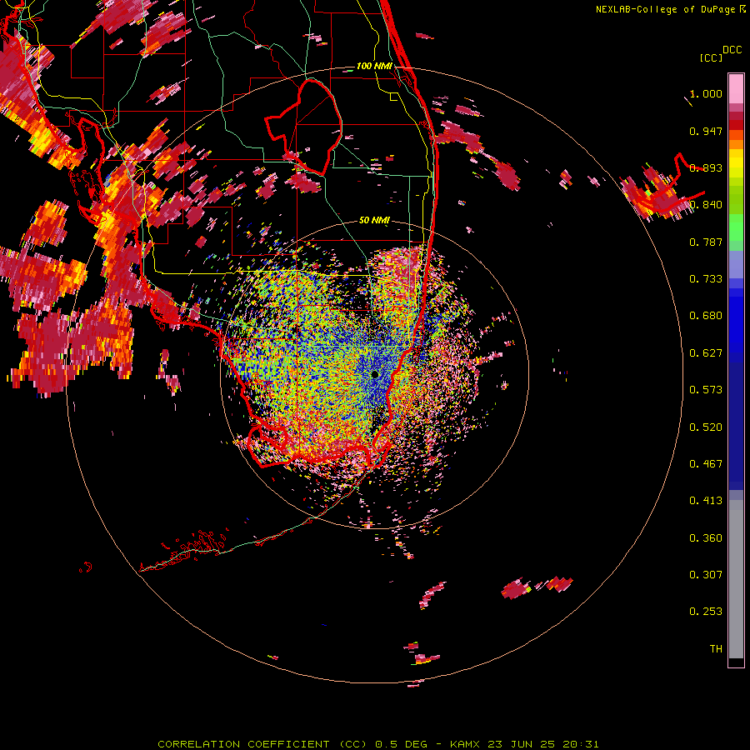Click the 20:31 time stamp in the caption

[x=581, y=744]
